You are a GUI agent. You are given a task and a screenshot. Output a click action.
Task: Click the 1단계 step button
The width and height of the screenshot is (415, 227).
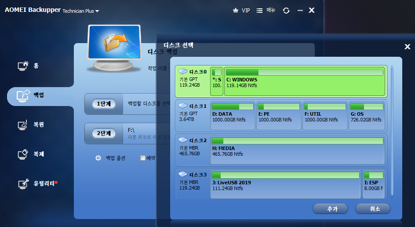[104, 104]
